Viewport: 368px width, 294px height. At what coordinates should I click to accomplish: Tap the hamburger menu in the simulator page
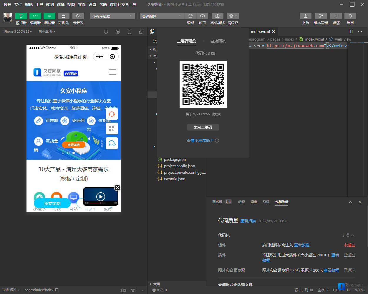[x=113, y=72]
